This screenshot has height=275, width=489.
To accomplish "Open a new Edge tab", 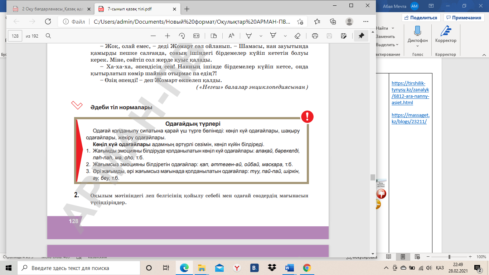I will pyautogui.click(x=187, y=9).
